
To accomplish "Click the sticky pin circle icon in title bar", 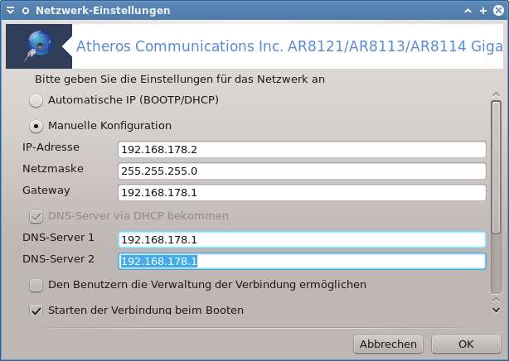I will coord(26,11).
